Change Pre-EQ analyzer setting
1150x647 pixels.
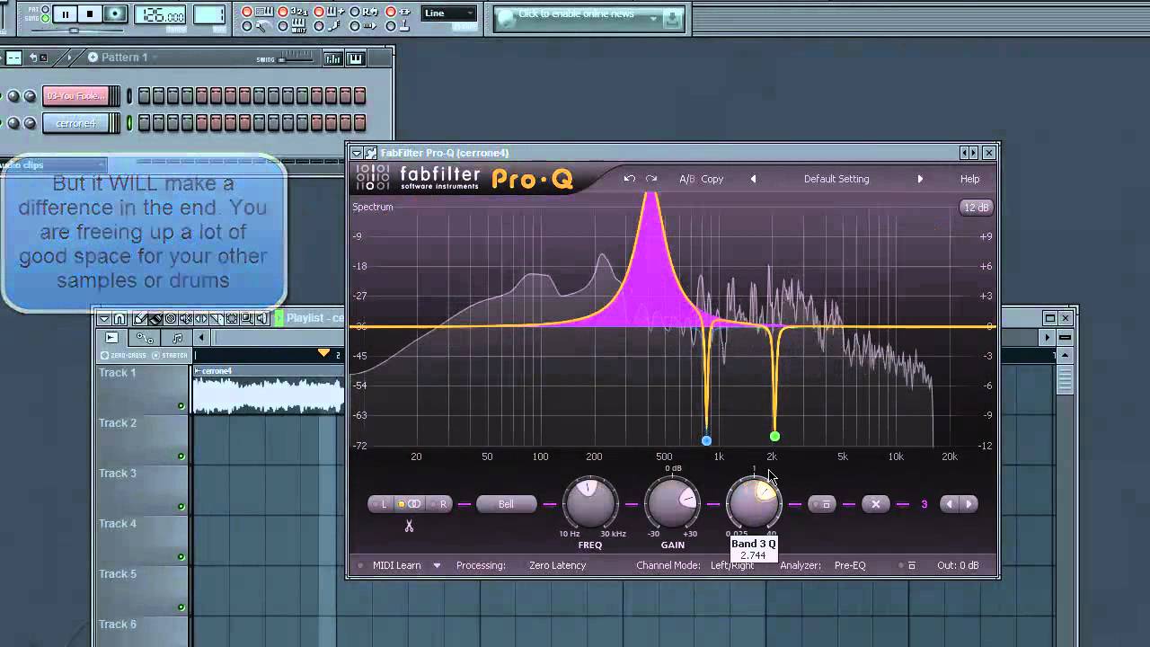click(x=850, y=565)
